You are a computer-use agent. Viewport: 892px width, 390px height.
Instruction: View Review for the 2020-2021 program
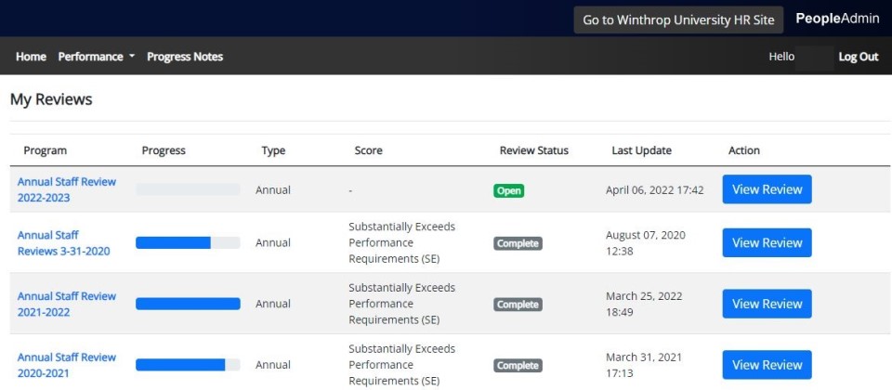(767, 365)
